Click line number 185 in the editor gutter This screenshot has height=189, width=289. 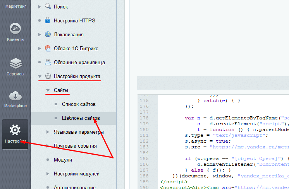(x=144, y=158)
